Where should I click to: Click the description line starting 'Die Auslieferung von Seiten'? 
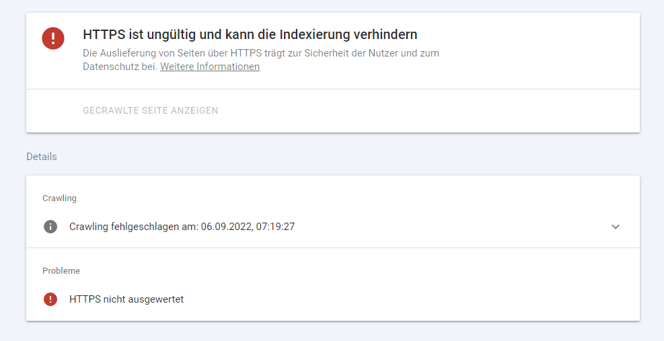(x=260, y=53)
